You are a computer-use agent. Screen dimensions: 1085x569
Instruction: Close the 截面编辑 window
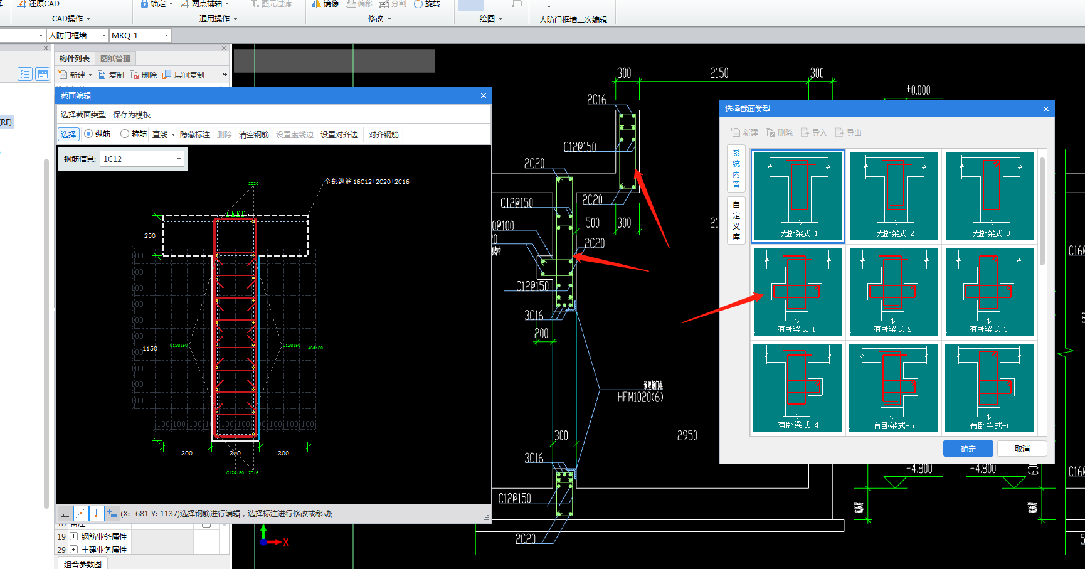click(484, 96)
